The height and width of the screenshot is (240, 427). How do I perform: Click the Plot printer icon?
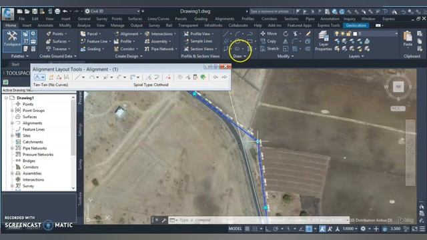tap(57, 11)
